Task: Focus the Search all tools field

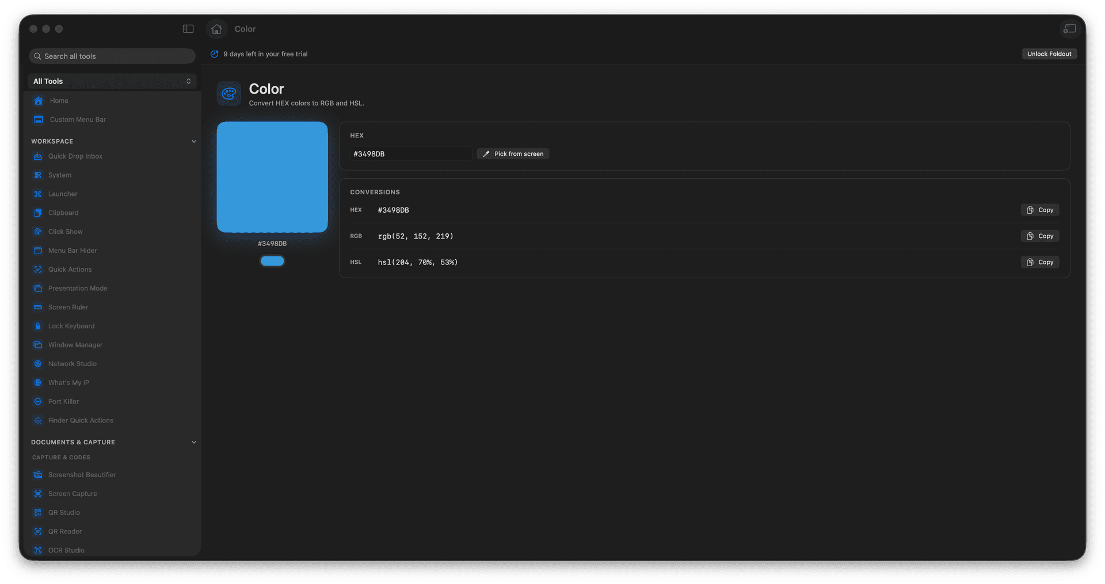Action: click(x=112, y=56)
